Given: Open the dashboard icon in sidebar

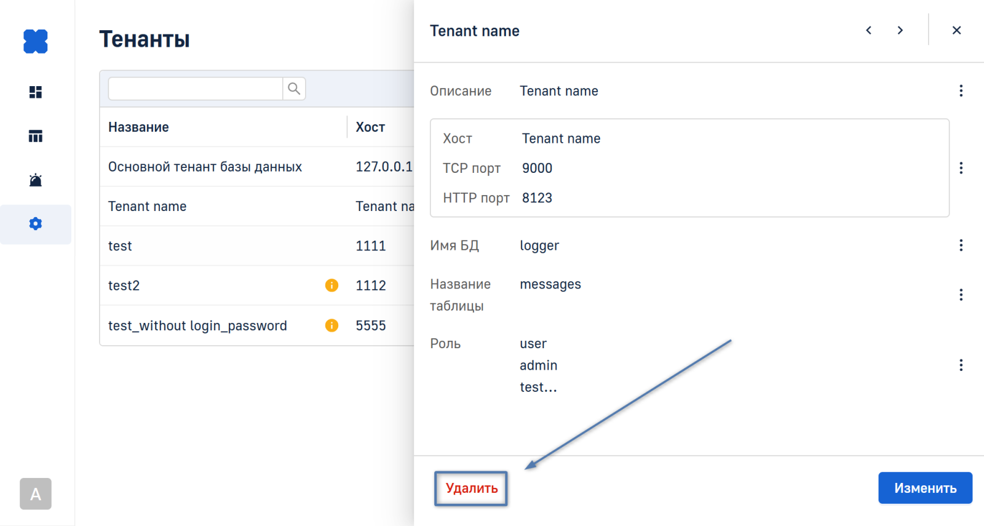Looking at the screenshot, I should pos(36,92).
